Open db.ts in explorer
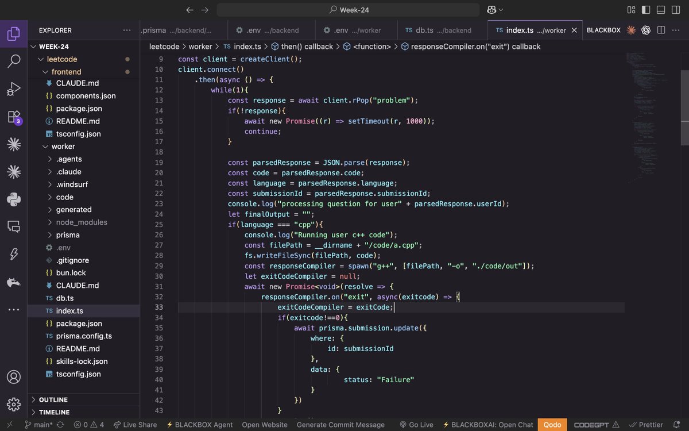Viewport: 689px width, 431px height. [84, 298]
